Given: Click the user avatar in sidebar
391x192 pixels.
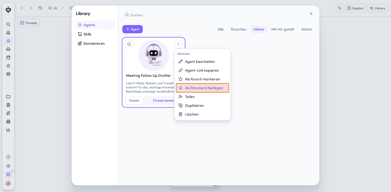Looking at the screenshot, I should (x=8, y=183).
